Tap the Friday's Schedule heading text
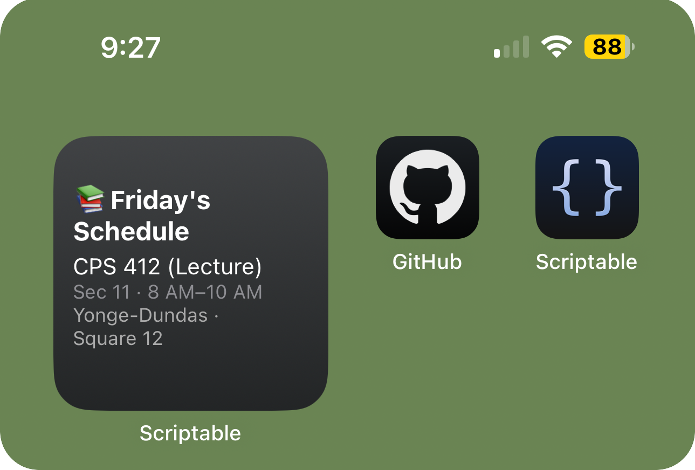695x470 pixels. click(142, 216)
